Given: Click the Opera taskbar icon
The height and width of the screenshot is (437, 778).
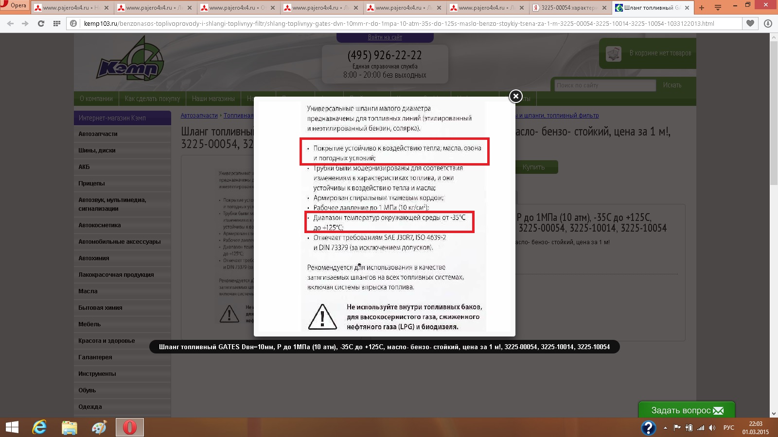Looking at the screenshot, I should click(130, 427).
